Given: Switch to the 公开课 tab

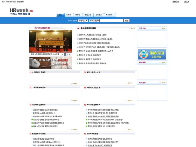Looking at the screenshot, I should coord(69,15).
